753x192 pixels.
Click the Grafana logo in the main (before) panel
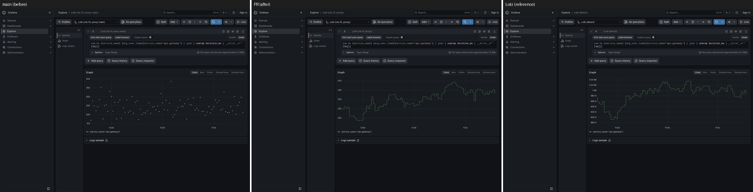tap(4, 13)
